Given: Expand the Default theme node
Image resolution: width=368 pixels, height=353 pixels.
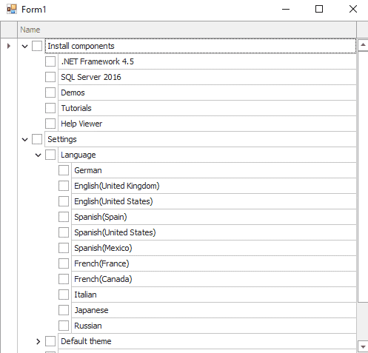Looking at the screenshot, I should 38,341.
